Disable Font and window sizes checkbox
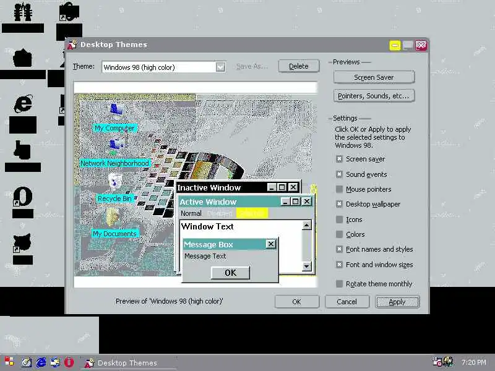This screenshot has height=371, width=495. click(339, 265)
